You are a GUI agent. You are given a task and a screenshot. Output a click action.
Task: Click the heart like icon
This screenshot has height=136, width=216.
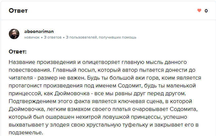point(199,11)
